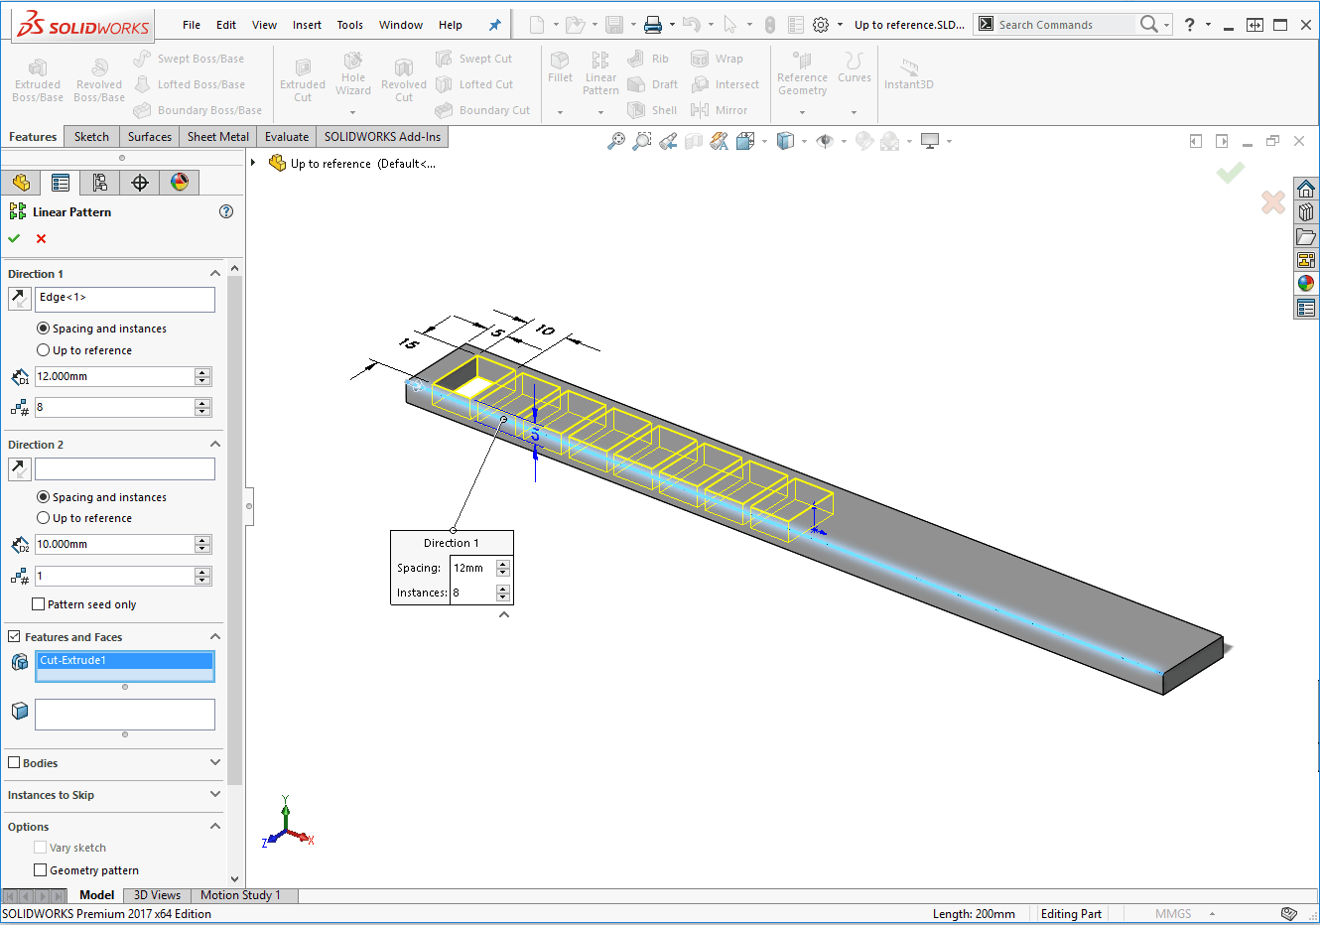Open the ConfigurationManager tab icon
Image resolution: width=1320 pixels, height=925 pixels.
point(100,183)
